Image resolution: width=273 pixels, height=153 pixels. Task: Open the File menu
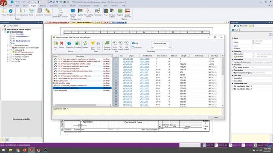11,6
